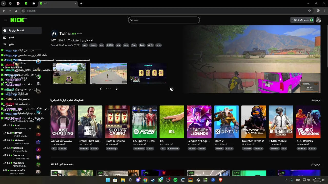Show all top live categories (عرض الكل)

[x=315, y=100]
